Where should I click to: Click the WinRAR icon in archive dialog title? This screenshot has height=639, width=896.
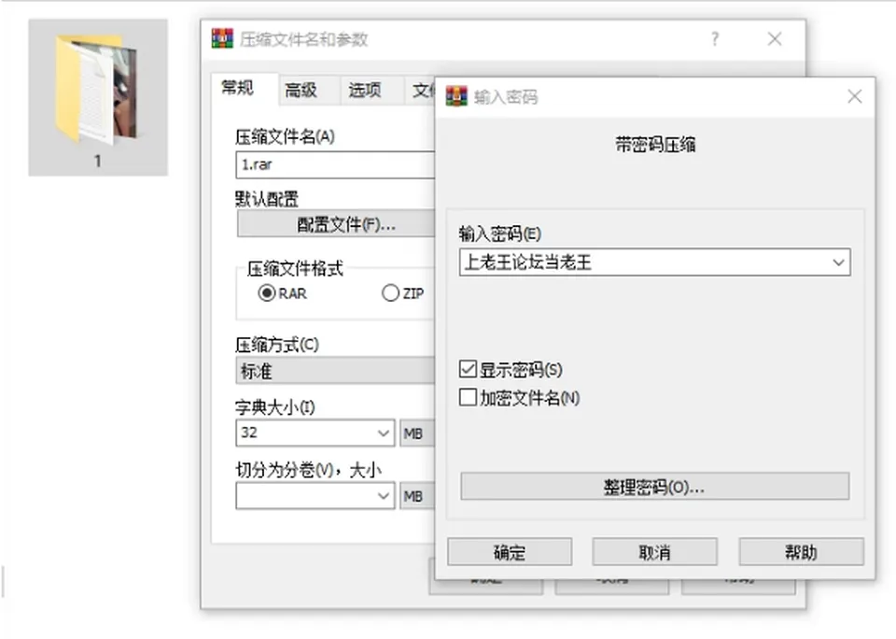(222, 38)
